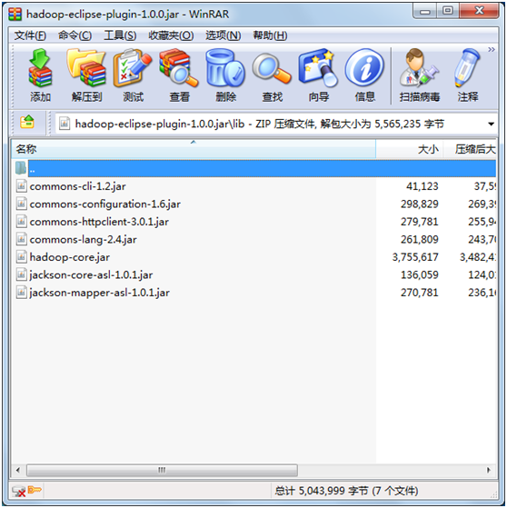Open the Favorites (收藏夹) menu
507x508 pixels.
171,35
